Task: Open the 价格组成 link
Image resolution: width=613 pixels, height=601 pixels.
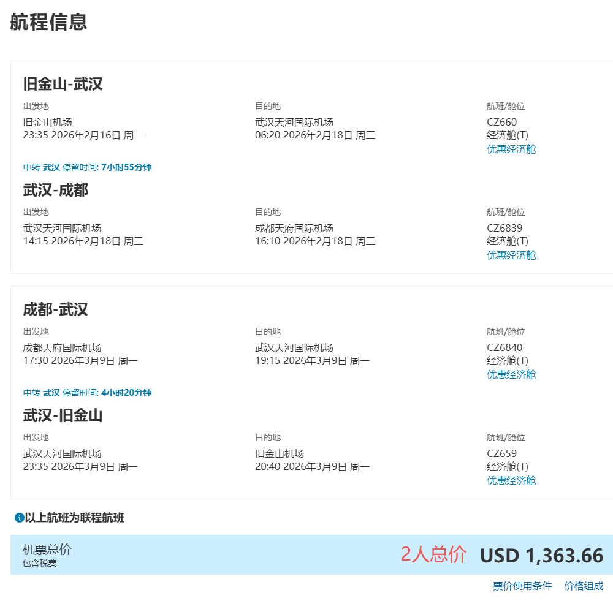Action: 584,586
